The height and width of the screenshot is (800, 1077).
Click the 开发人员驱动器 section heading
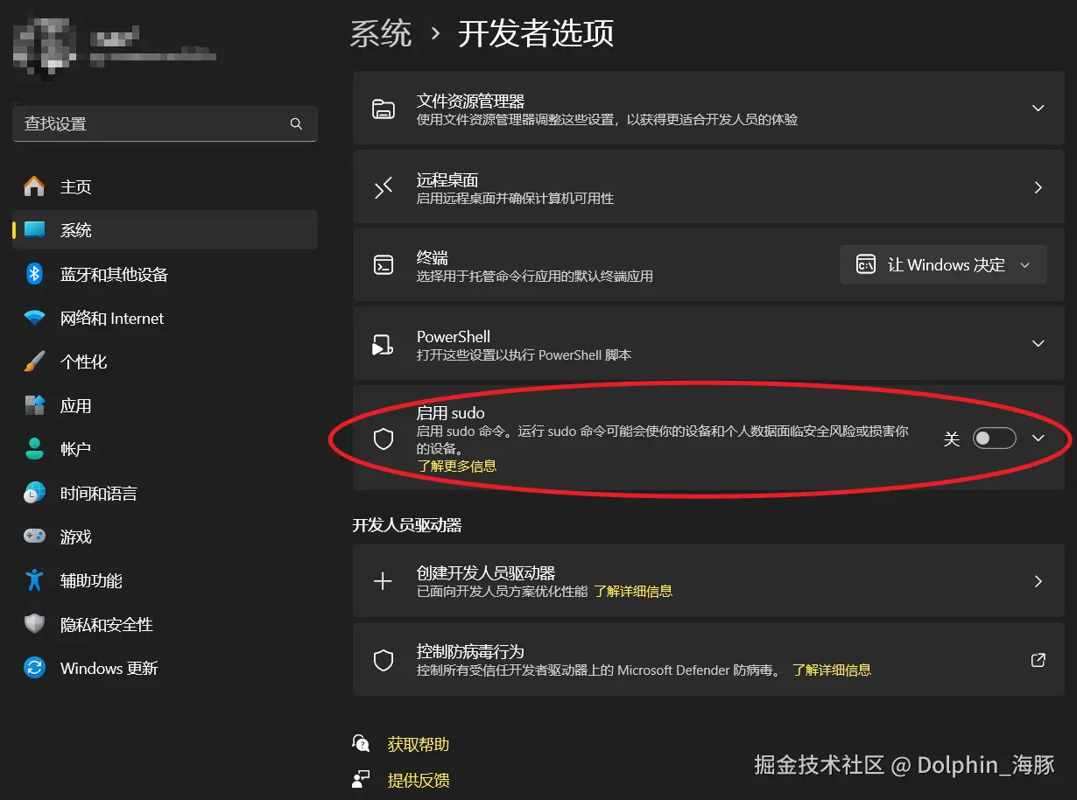tap(407, 525)
